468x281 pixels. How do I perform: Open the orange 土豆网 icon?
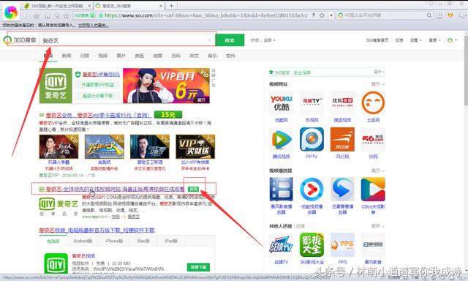tap(373, 103)
